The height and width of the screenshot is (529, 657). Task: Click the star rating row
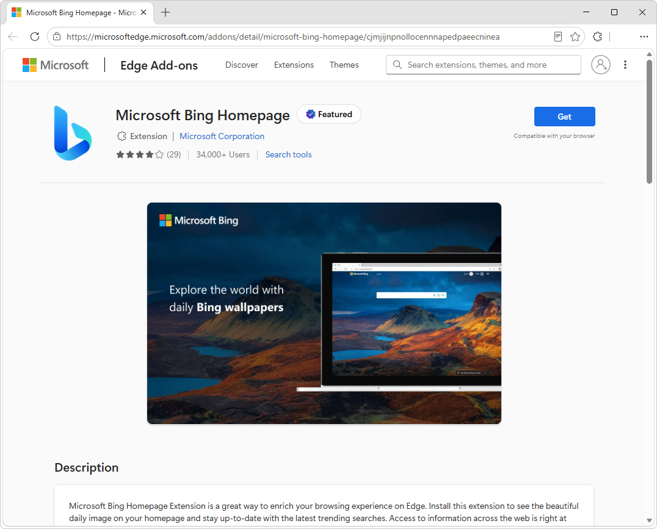click(x=140, y=154)
